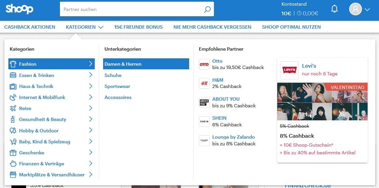This screenshot has height=188, width=379.
Task: Open 15€ Freunde Bonus
Action: point(139,27)
